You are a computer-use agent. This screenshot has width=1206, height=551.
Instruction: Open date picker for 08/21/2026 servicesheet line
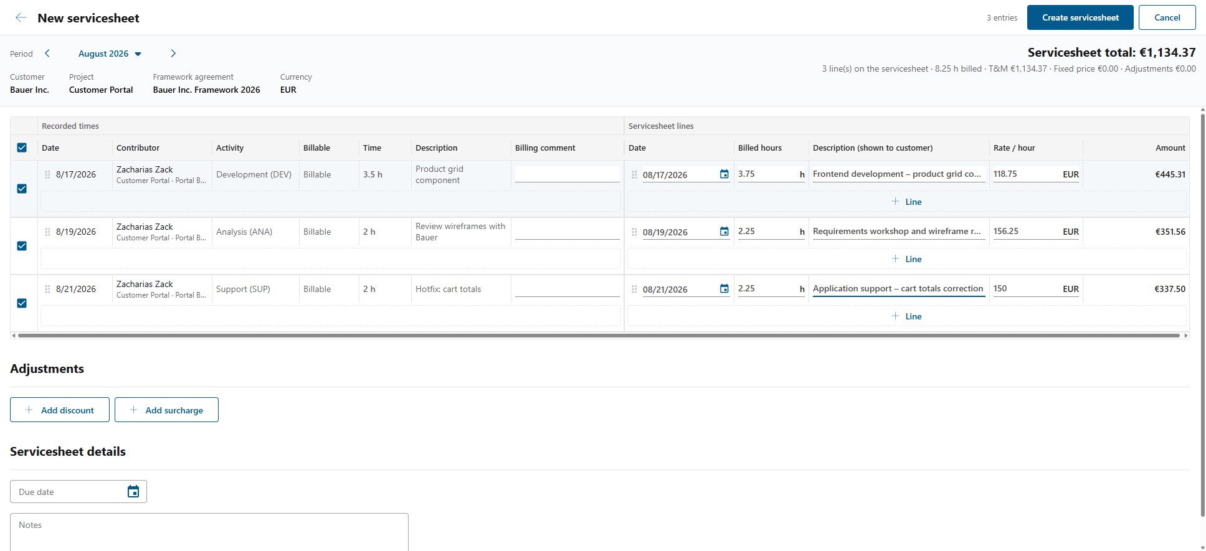(724, 289)
